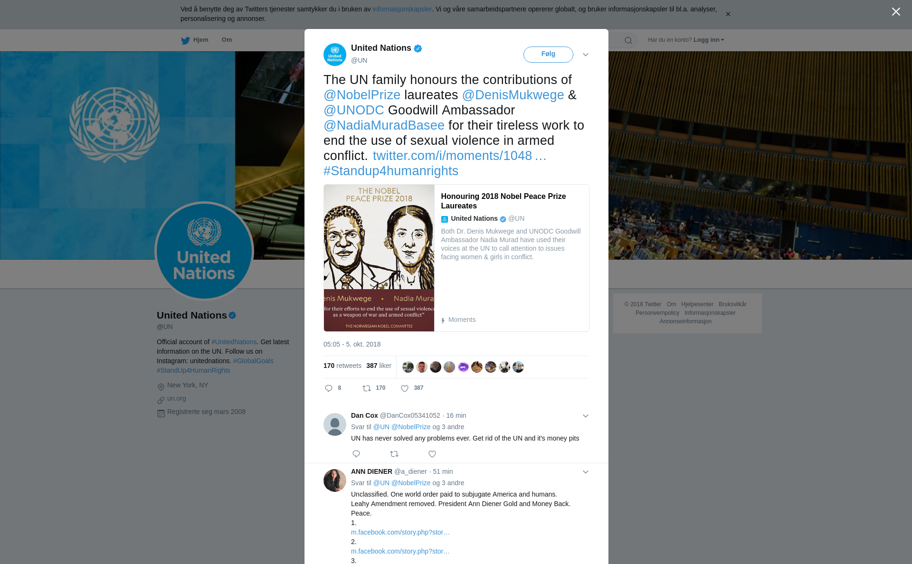This screenshot has width=912, height=564.
Task: Click the reply icon on the UN tweet
Action: [329, 388]
